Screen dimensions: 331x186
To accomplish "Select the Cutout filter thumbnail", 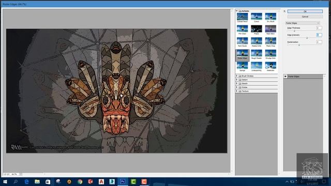I will pos(257,17).
